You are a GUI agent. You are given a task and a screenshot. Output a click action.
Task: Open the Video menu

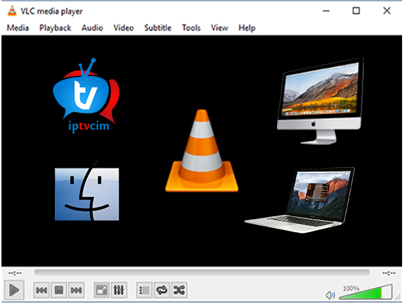pyautogui.click(x=124, y=27)
